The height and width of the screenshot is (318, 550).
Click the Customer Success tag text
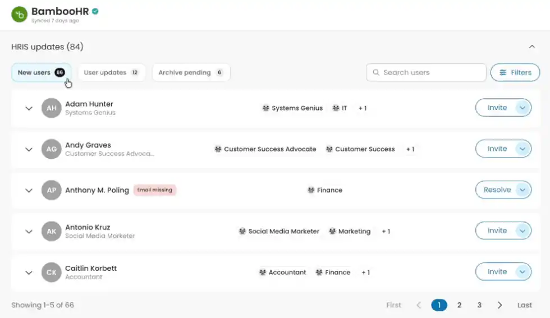(365, 149)
